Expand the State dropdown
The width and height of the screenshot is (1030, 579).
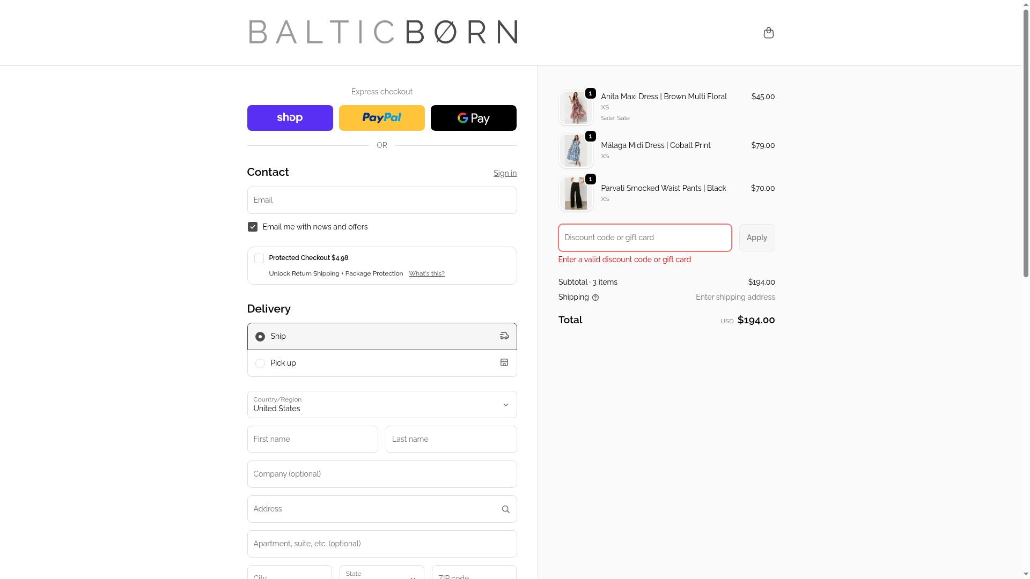pos(381,574)
